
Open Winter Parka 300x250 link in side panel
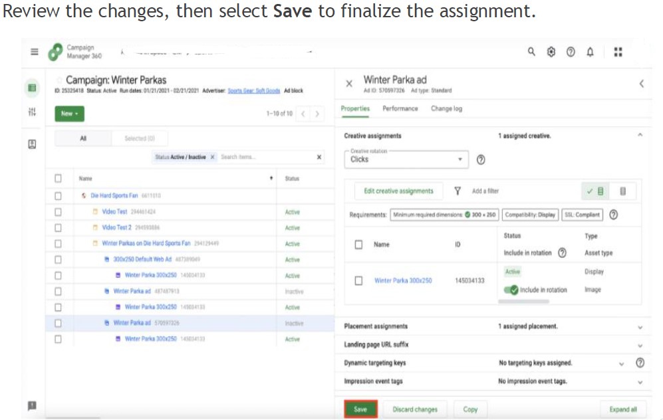[x=403, y=280]
